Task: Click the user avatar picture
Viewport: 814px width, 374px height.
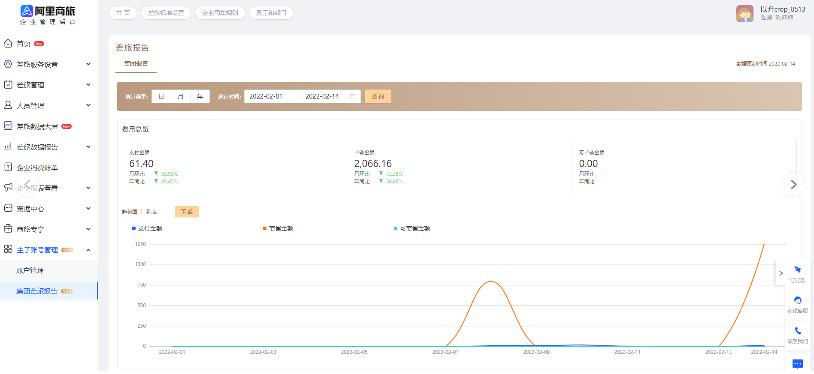Action: [x=745, y=14]
